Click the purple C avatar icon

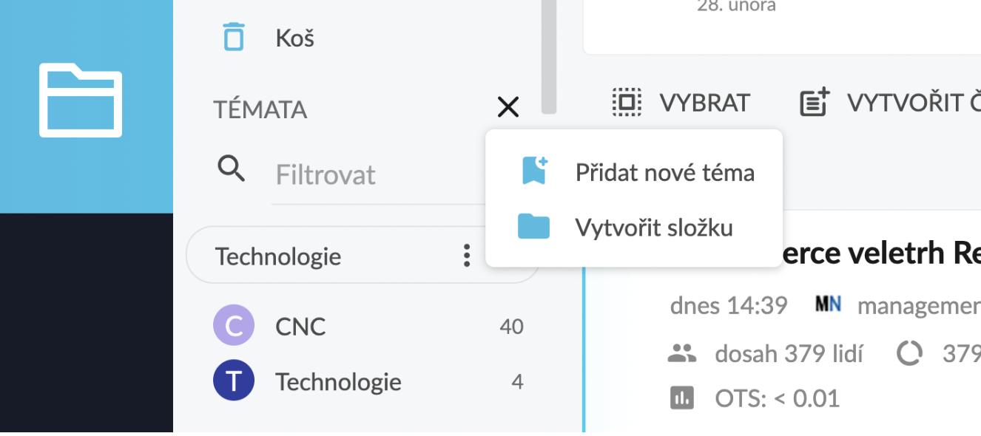pyautogui.click(x=233, y=326)
